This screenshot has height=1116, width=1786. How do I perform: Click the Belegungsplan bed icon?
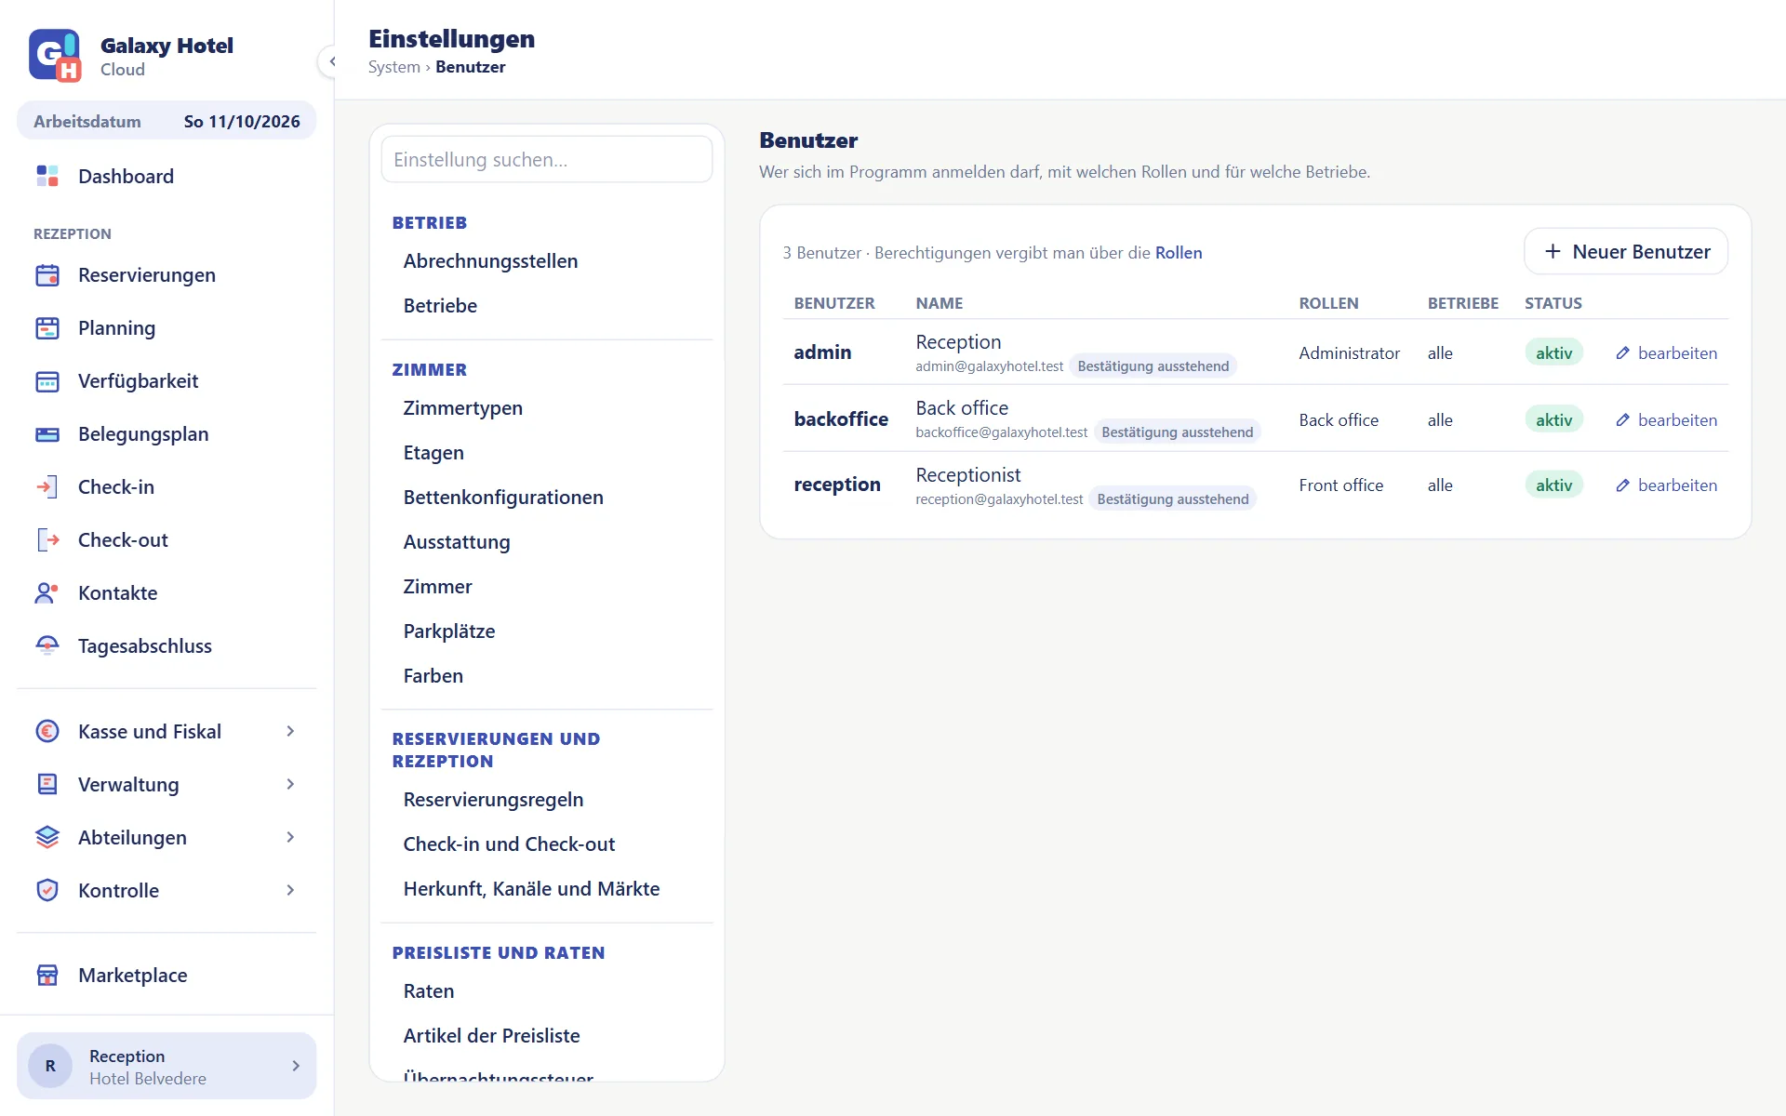pyautogui.click(x=47, y=434)
